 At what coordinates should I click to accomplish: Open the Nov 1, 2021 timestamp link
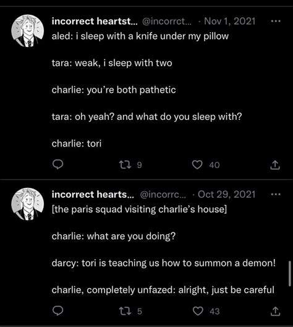pos(229,21)
